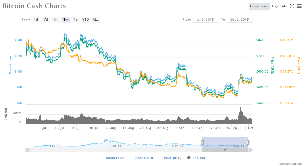Image resolution: width=305 pixels, height=166 pixels.
Task: Switch to Linear Scale
Action: [259, 6]
